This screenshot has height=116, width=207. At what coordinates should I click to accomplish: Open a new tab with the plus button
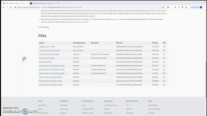click(x=58, y=3)
